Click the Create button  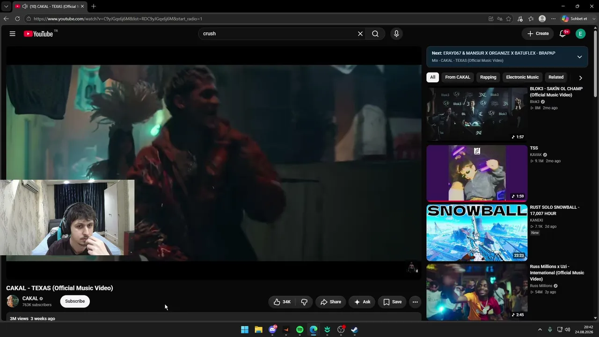[538, 34]
